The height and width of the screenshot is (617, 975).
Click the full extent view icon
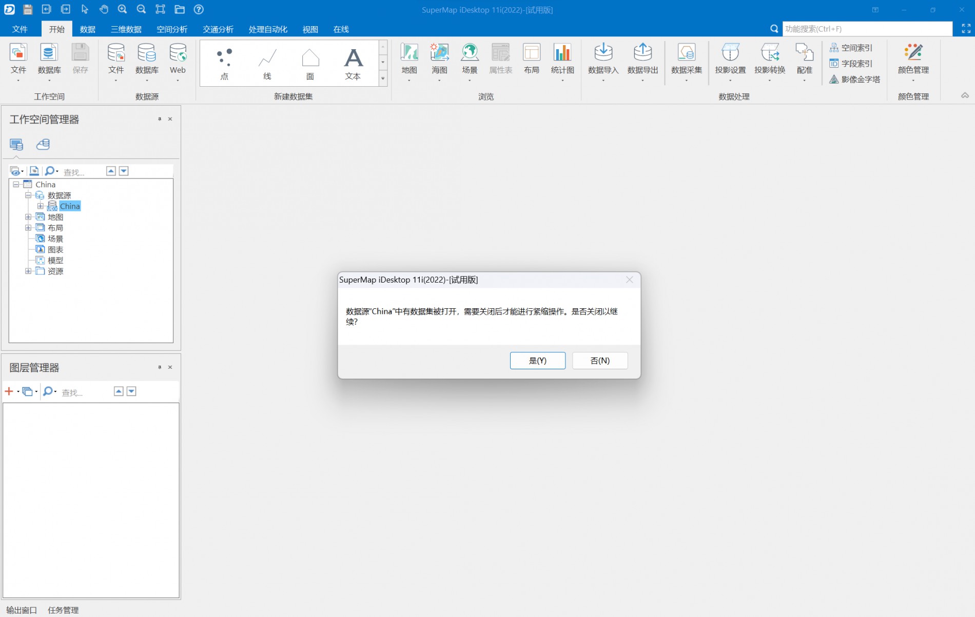160,9
